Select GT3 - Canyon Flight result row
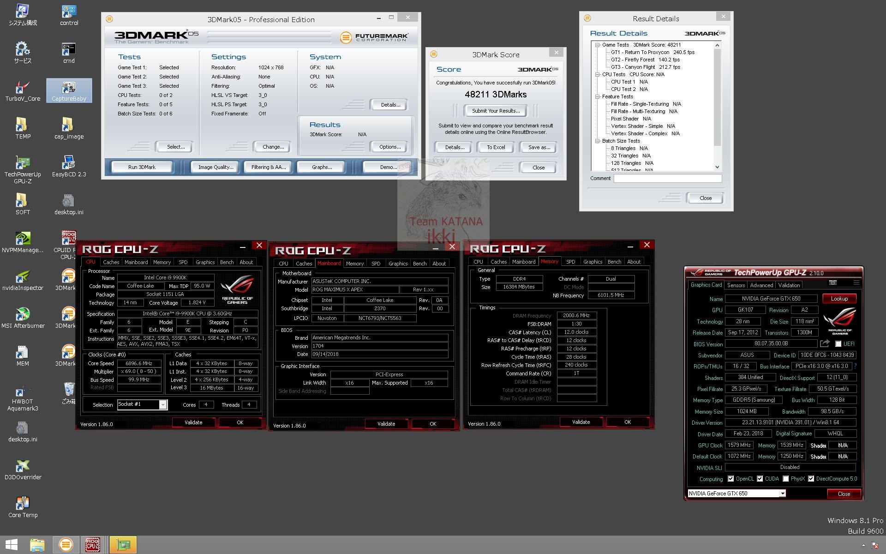 [x=645, y=67]
